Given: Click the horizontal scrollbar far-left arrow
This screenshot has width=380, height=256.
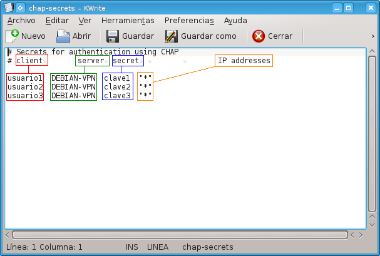Looking at the screenshot, I should point(8,235).
